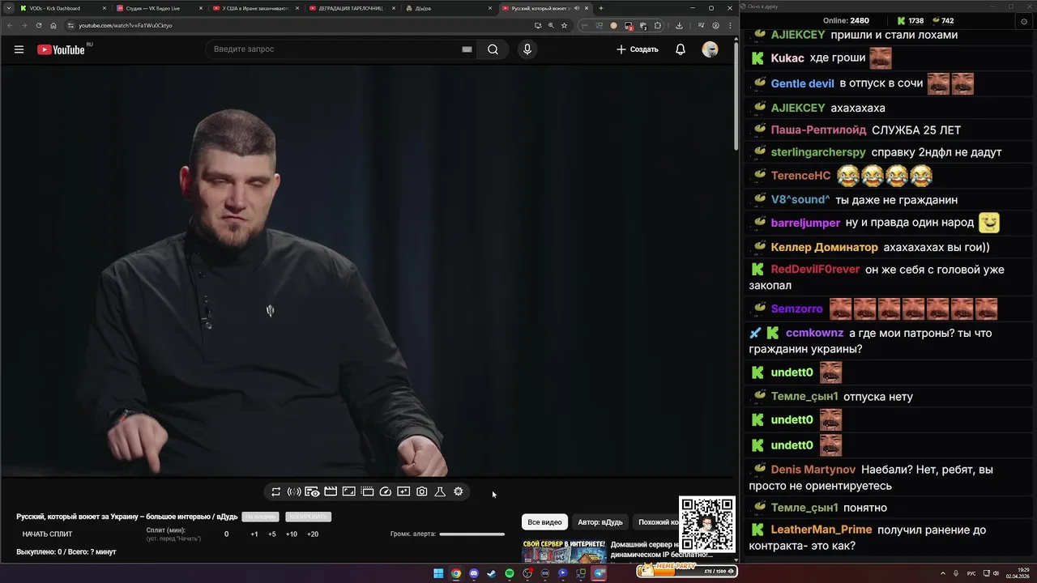
Task: Switch to У США в Иране browser tab
Action: click(x=255, y=8)
